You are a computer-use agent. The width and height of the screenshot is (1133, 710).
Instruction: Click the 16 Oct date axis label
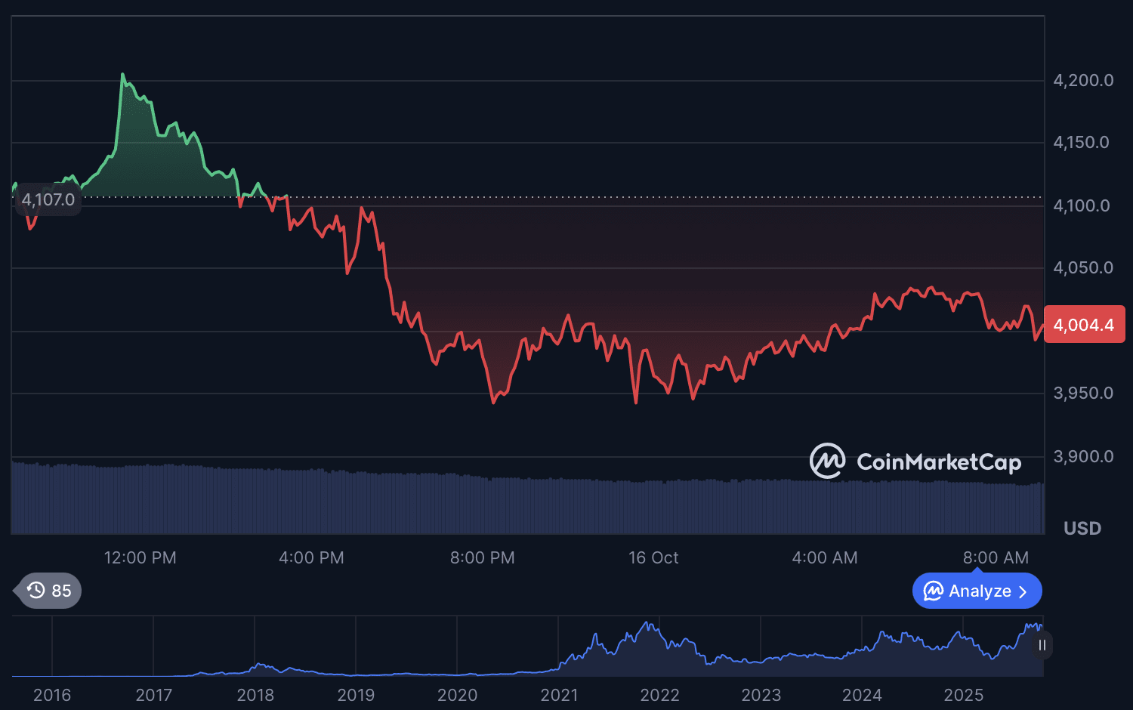pos(653,557)
